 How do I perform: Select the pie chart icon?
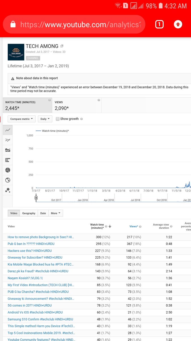[8, 170]
